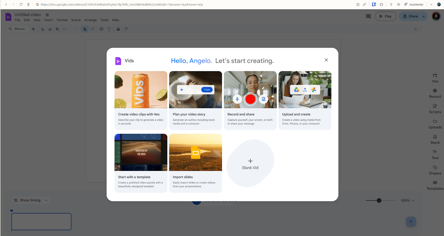Open the Fit zoom dropdown in toolbar
Screen dimensions: 444x236
[x=70, y=29]
